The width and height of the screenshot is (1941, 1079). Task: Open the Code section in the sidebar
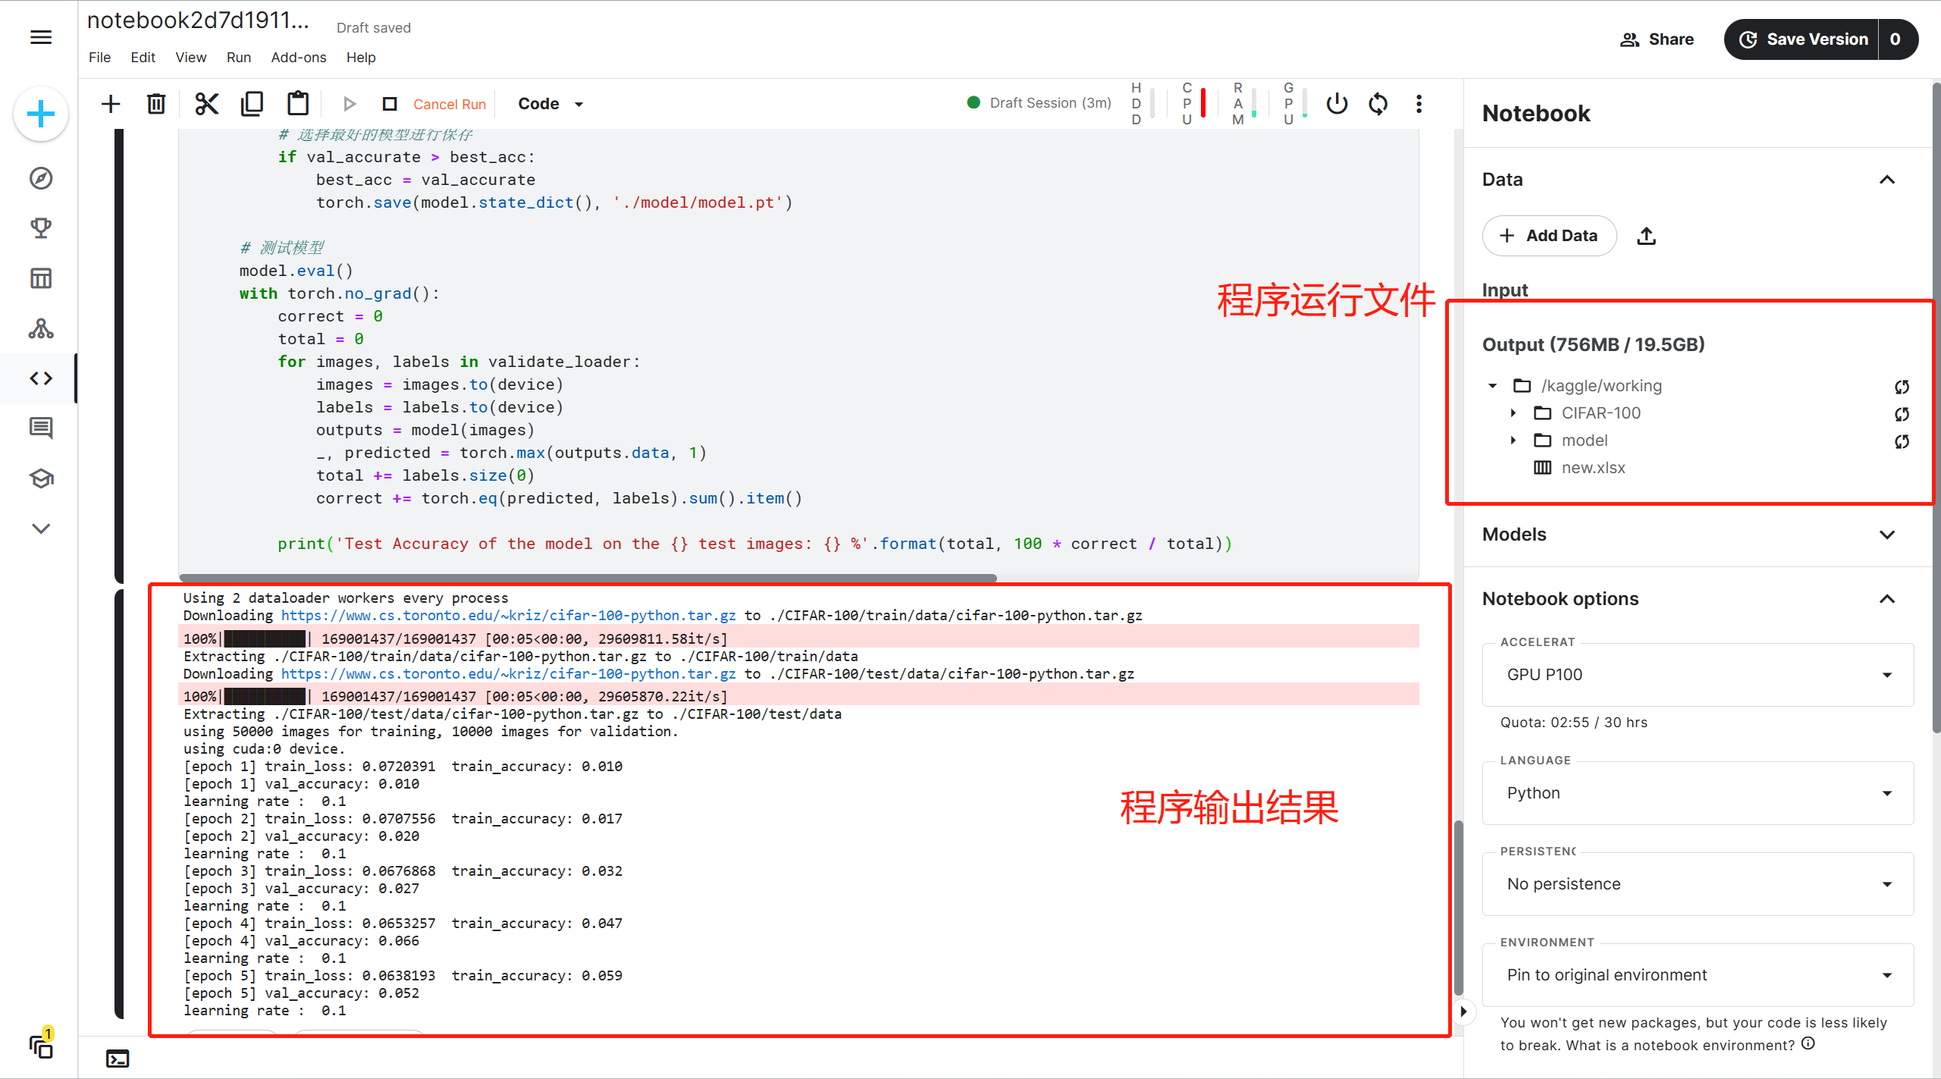pos(41,378)
